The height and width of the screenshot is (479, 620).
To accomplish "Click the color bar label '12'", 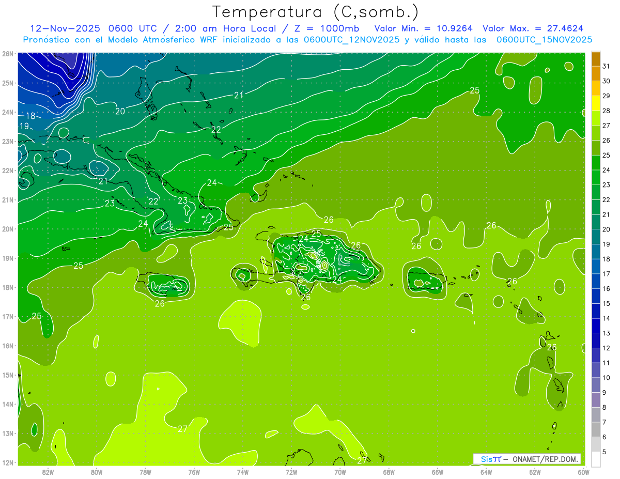I will click(606, 348).
